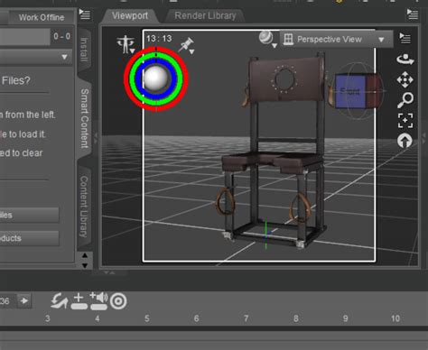Toggle the target circle timeline icon
This screenshot has height=350, width=428.
click(118, 301)
